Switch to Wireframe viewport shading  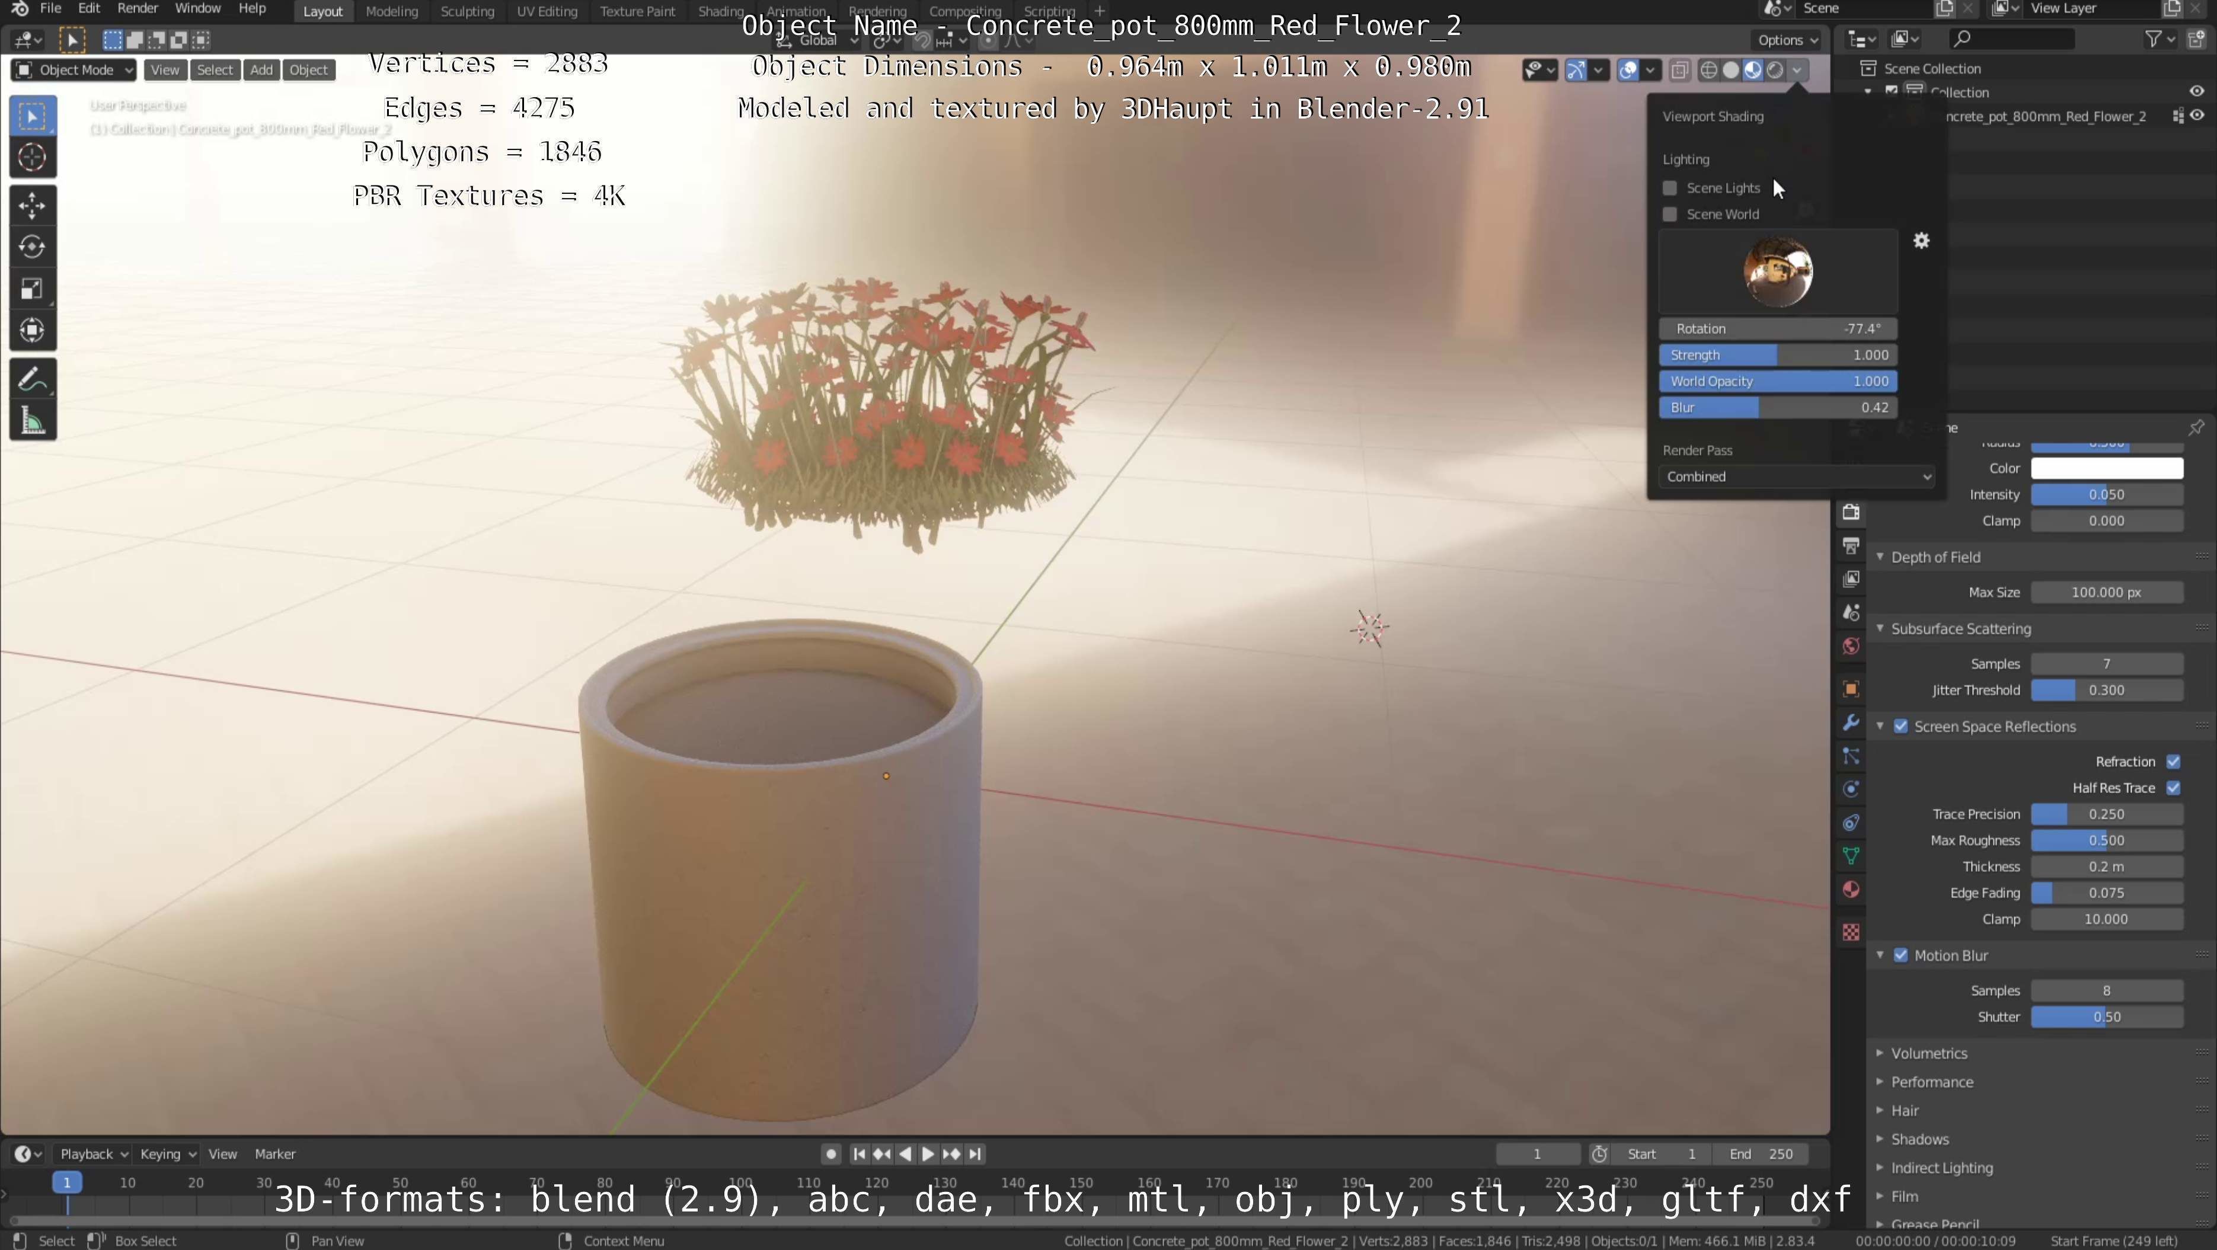(1709, 71)
